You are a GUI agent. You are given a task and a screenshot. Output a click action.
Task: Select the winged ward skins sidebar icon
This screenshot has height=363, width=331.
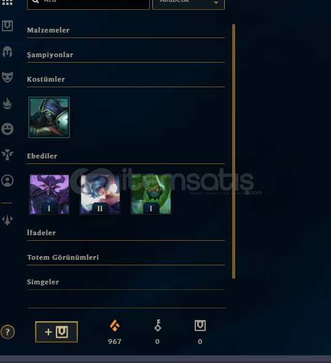[x=7, y=155]
